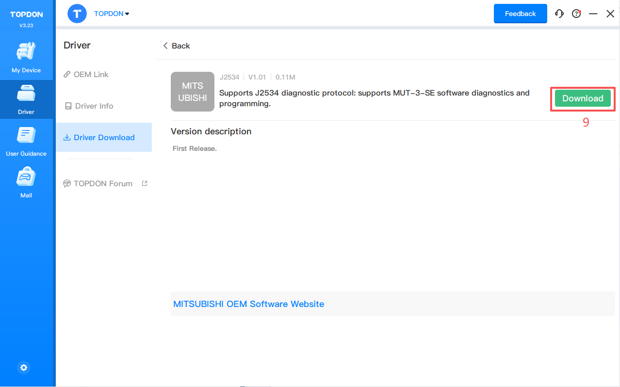Screen dimensions: 620x387
Task: Minimize the TOPDON window
Action: (593, 14)
